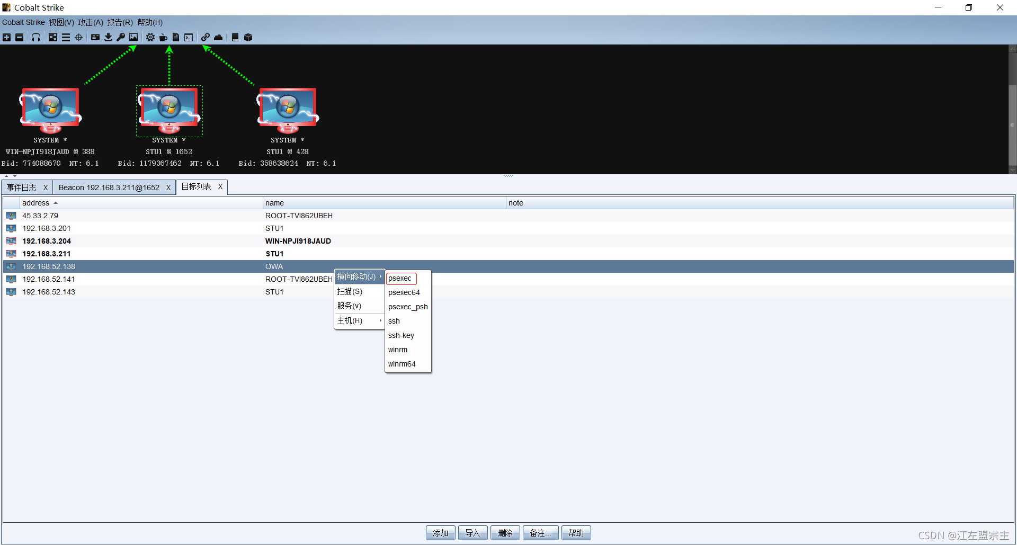This screenshot has width=1017, height=545.
Task: Click the chain link icon to host file
Action: coord(206,37)
